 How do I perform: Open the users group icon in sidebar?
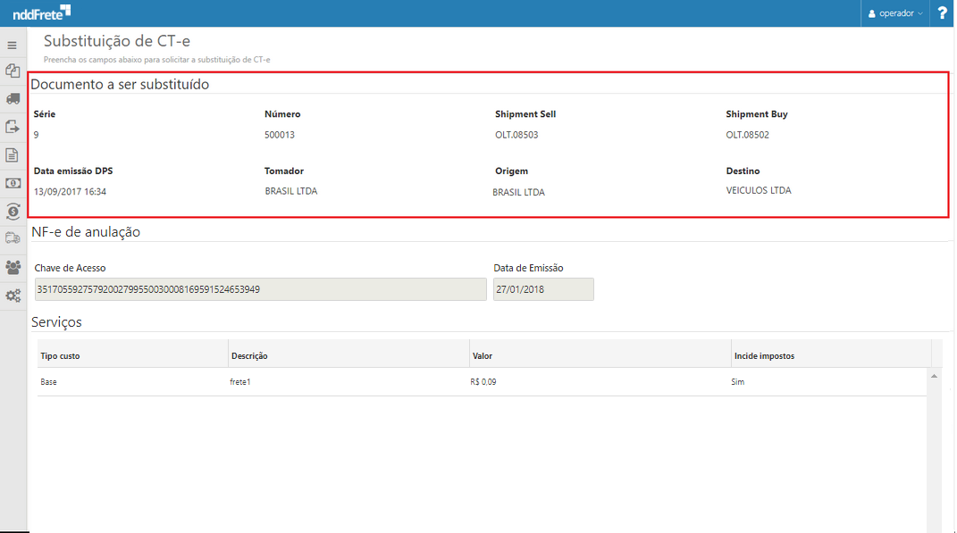point(13,267)
